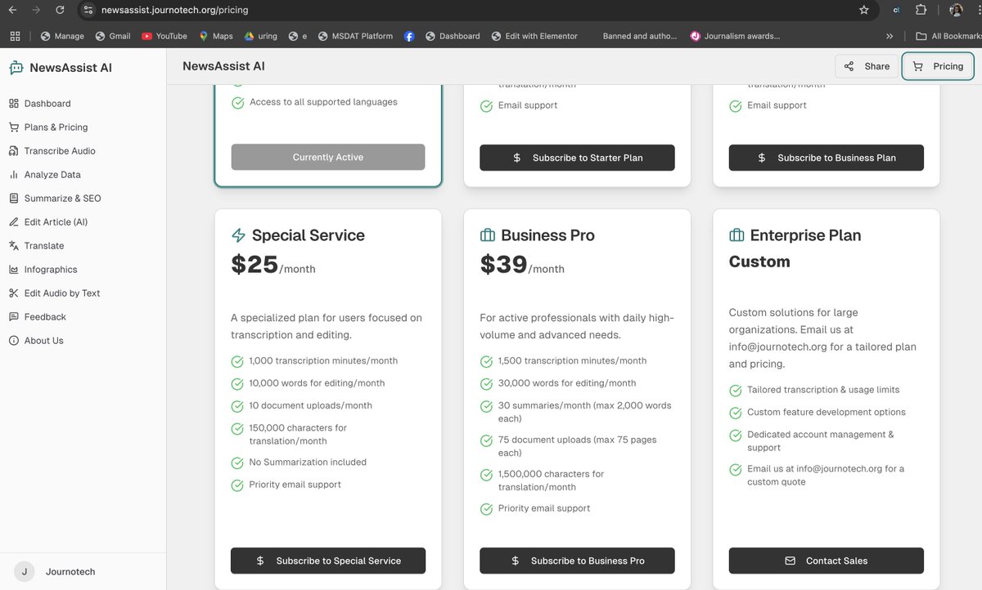Click the $25/month price
The width and height of the screenshot is (982, 590).
click(x=273, y=265)
